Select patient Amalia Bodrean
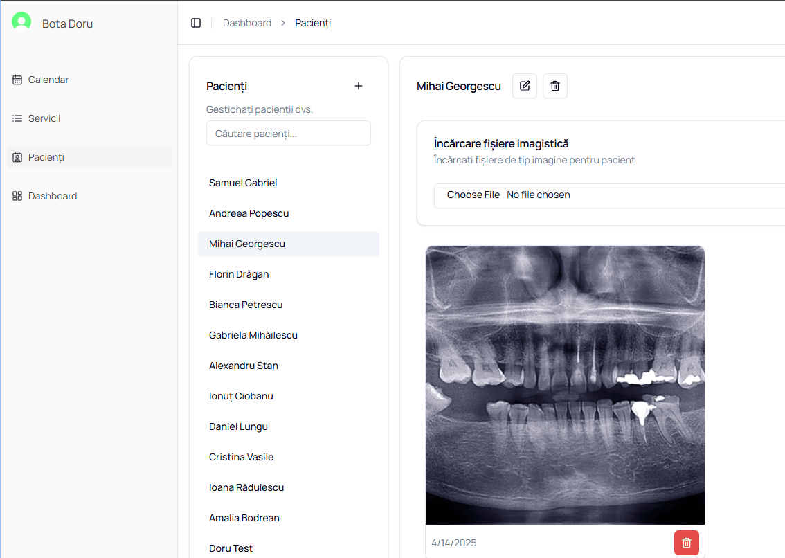This screenshot has height=558, width=785. (289, 518)
